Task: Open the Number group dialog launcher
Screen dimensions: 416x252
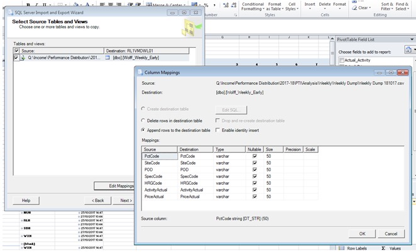Action: click(235, 15)
